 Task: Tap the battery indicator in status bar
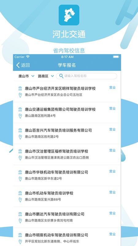116,57
